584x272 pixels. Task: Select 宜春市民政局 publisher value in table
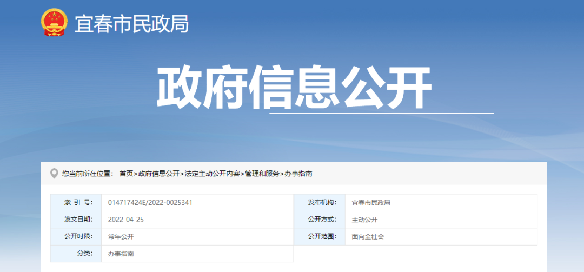point(371,203)
